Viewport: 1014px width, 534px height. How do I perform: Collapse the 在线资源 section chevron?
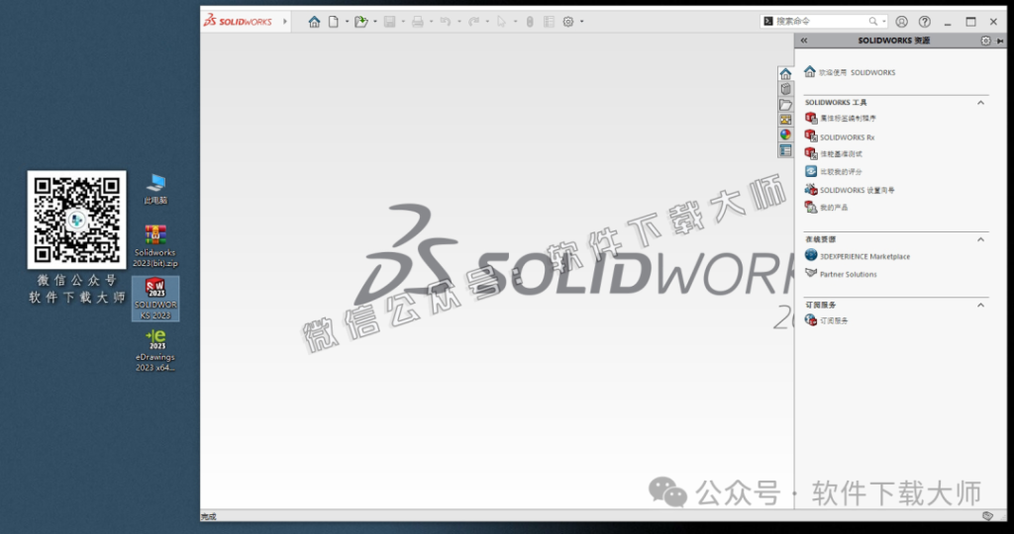coord(980,239)
